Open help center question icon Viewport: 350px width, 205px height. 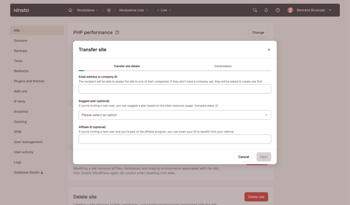pyautogui.click(x=278, y=10)
